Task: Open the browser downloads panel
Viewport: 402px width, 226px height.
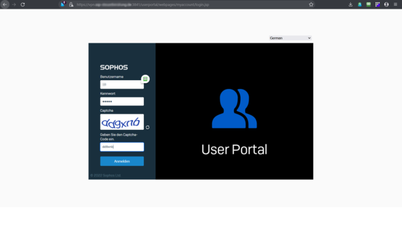Action: [x=351, y=5]
